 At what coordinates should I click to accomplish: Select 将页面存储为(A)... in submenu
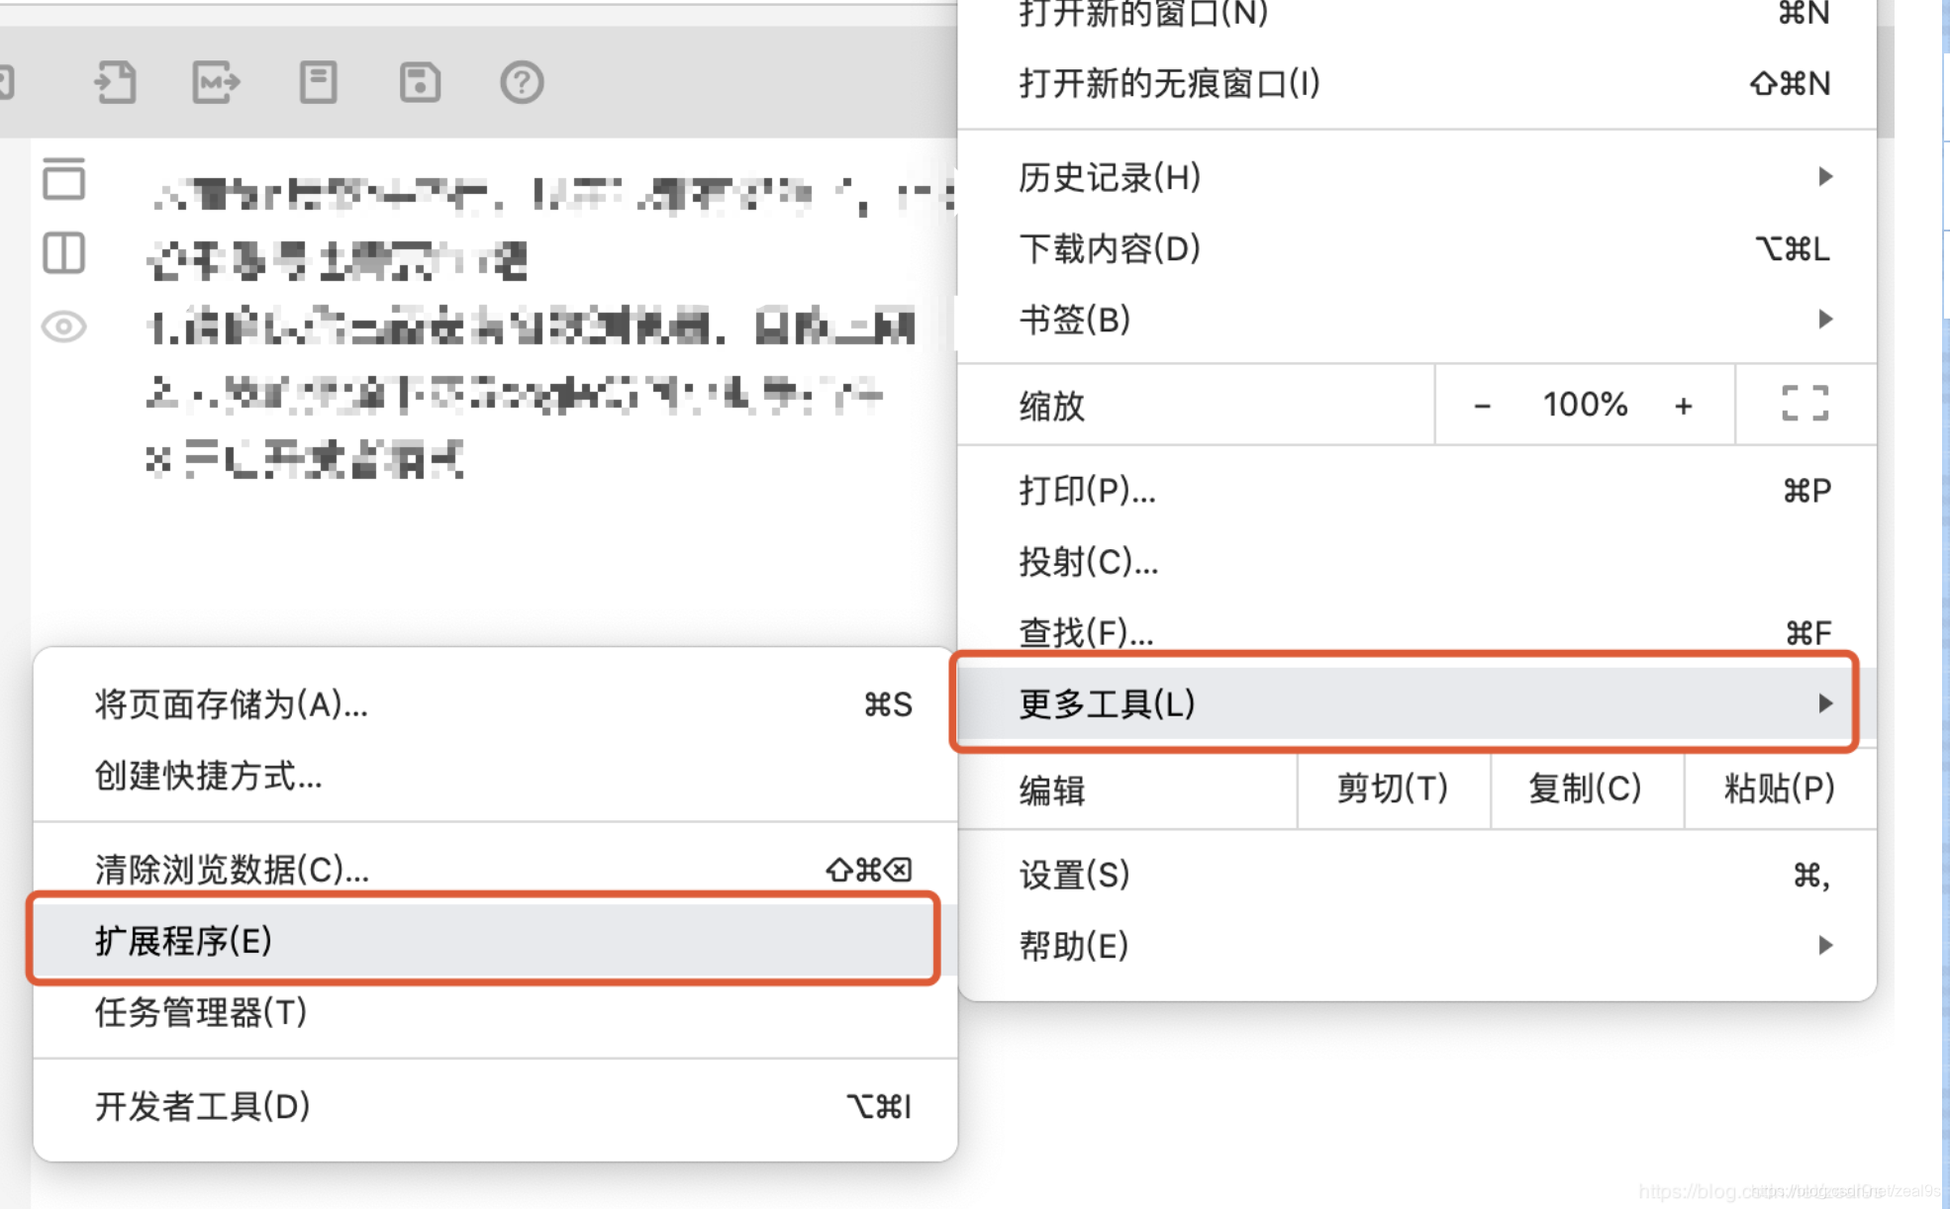tap(495, 704)
